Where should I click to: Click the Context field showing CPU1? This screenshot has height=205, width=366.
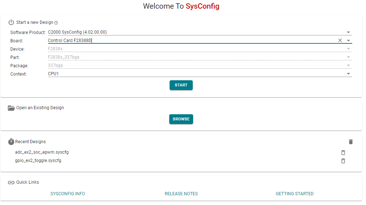[200, 74]
